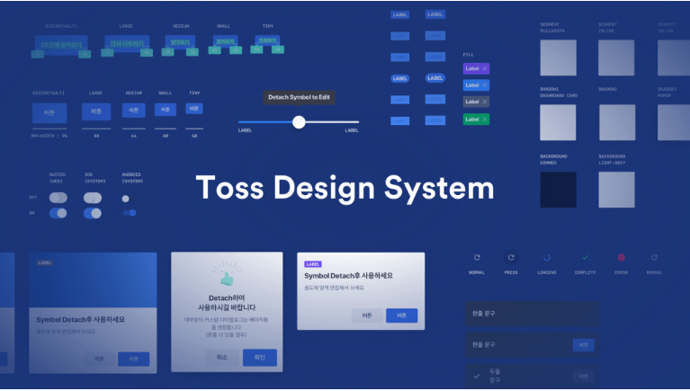
Task: Disable the iOS system switch in ON row
Action: point(93,213)
